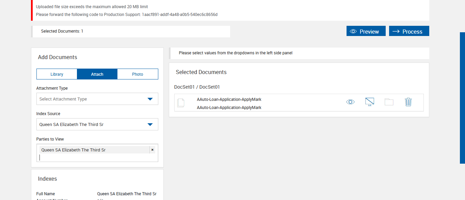Open the Attachment Type dropdown
This screenshot has height=200, width=465.
[x=97, y=99]
